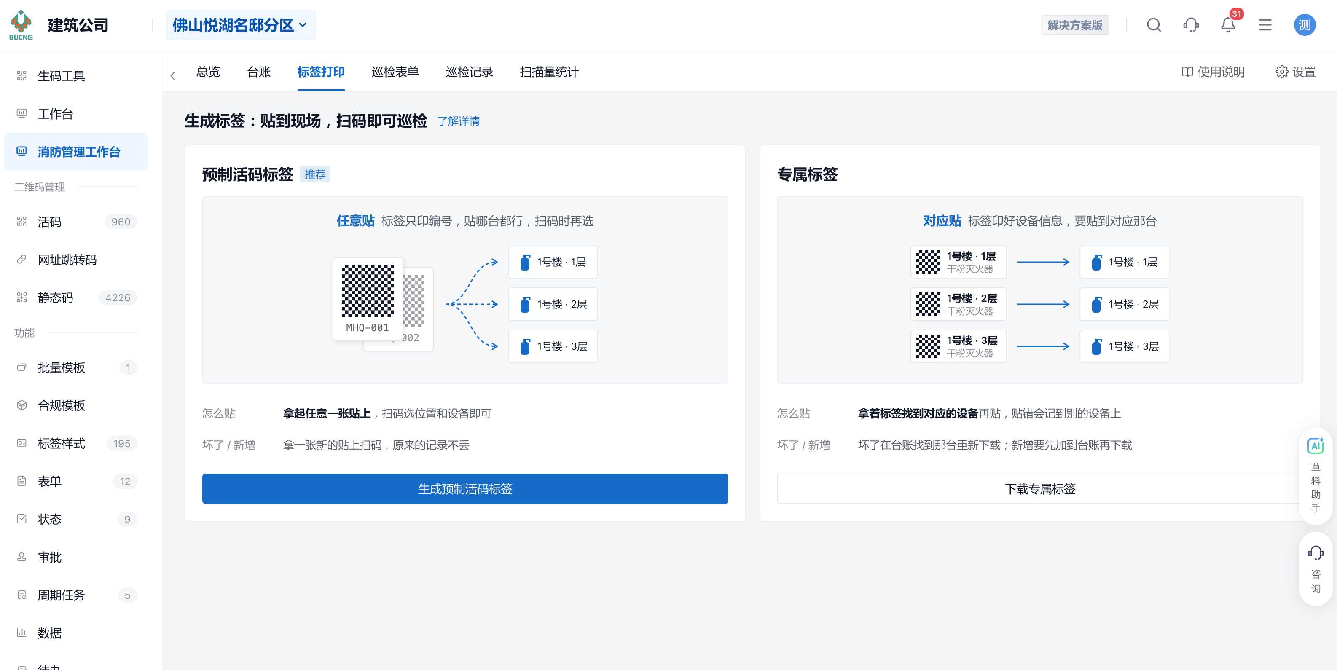
Task: Open 工作台 in the sidebar
Action: coord(76,114)
